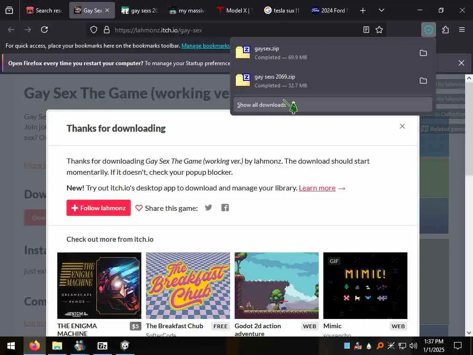Open the Mimic game thumbnail
Viewport: 473px width, 355px height.
coord(365,286)
